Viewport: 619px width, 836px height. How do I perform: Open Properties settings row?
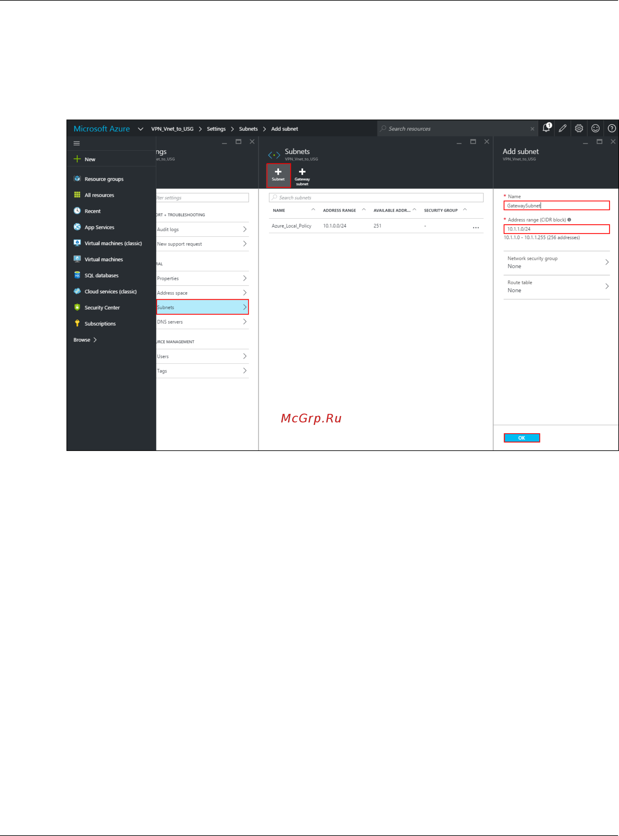point(202,278)
